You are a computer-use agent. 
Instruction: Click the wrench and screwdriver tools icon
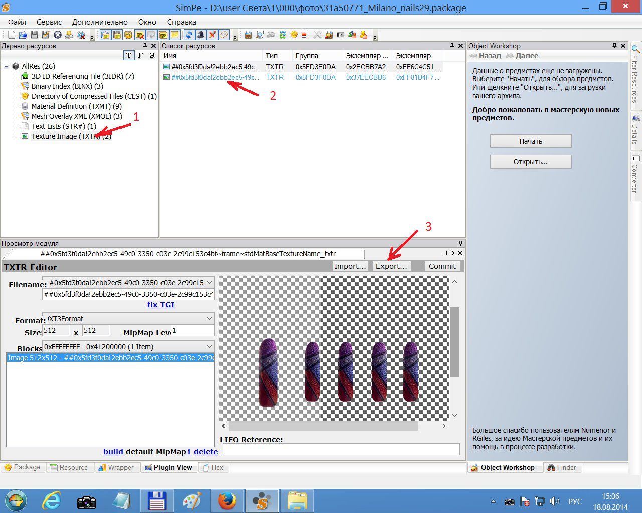(x=317, y=35)
